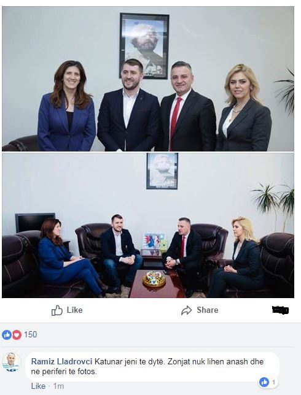Click the Share arrow icon

(x=187, y=310)
